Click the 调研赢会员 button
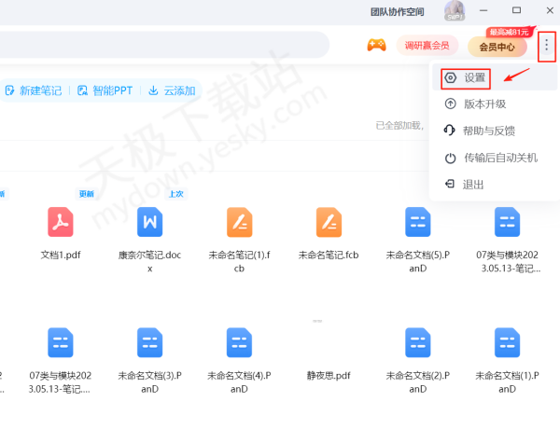560x429 pixels. 427,45
